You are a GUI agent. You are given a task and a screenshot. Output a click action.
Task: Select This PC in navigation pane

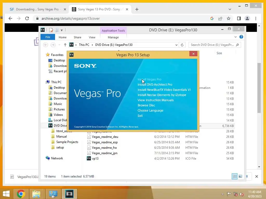pos(56,82)
